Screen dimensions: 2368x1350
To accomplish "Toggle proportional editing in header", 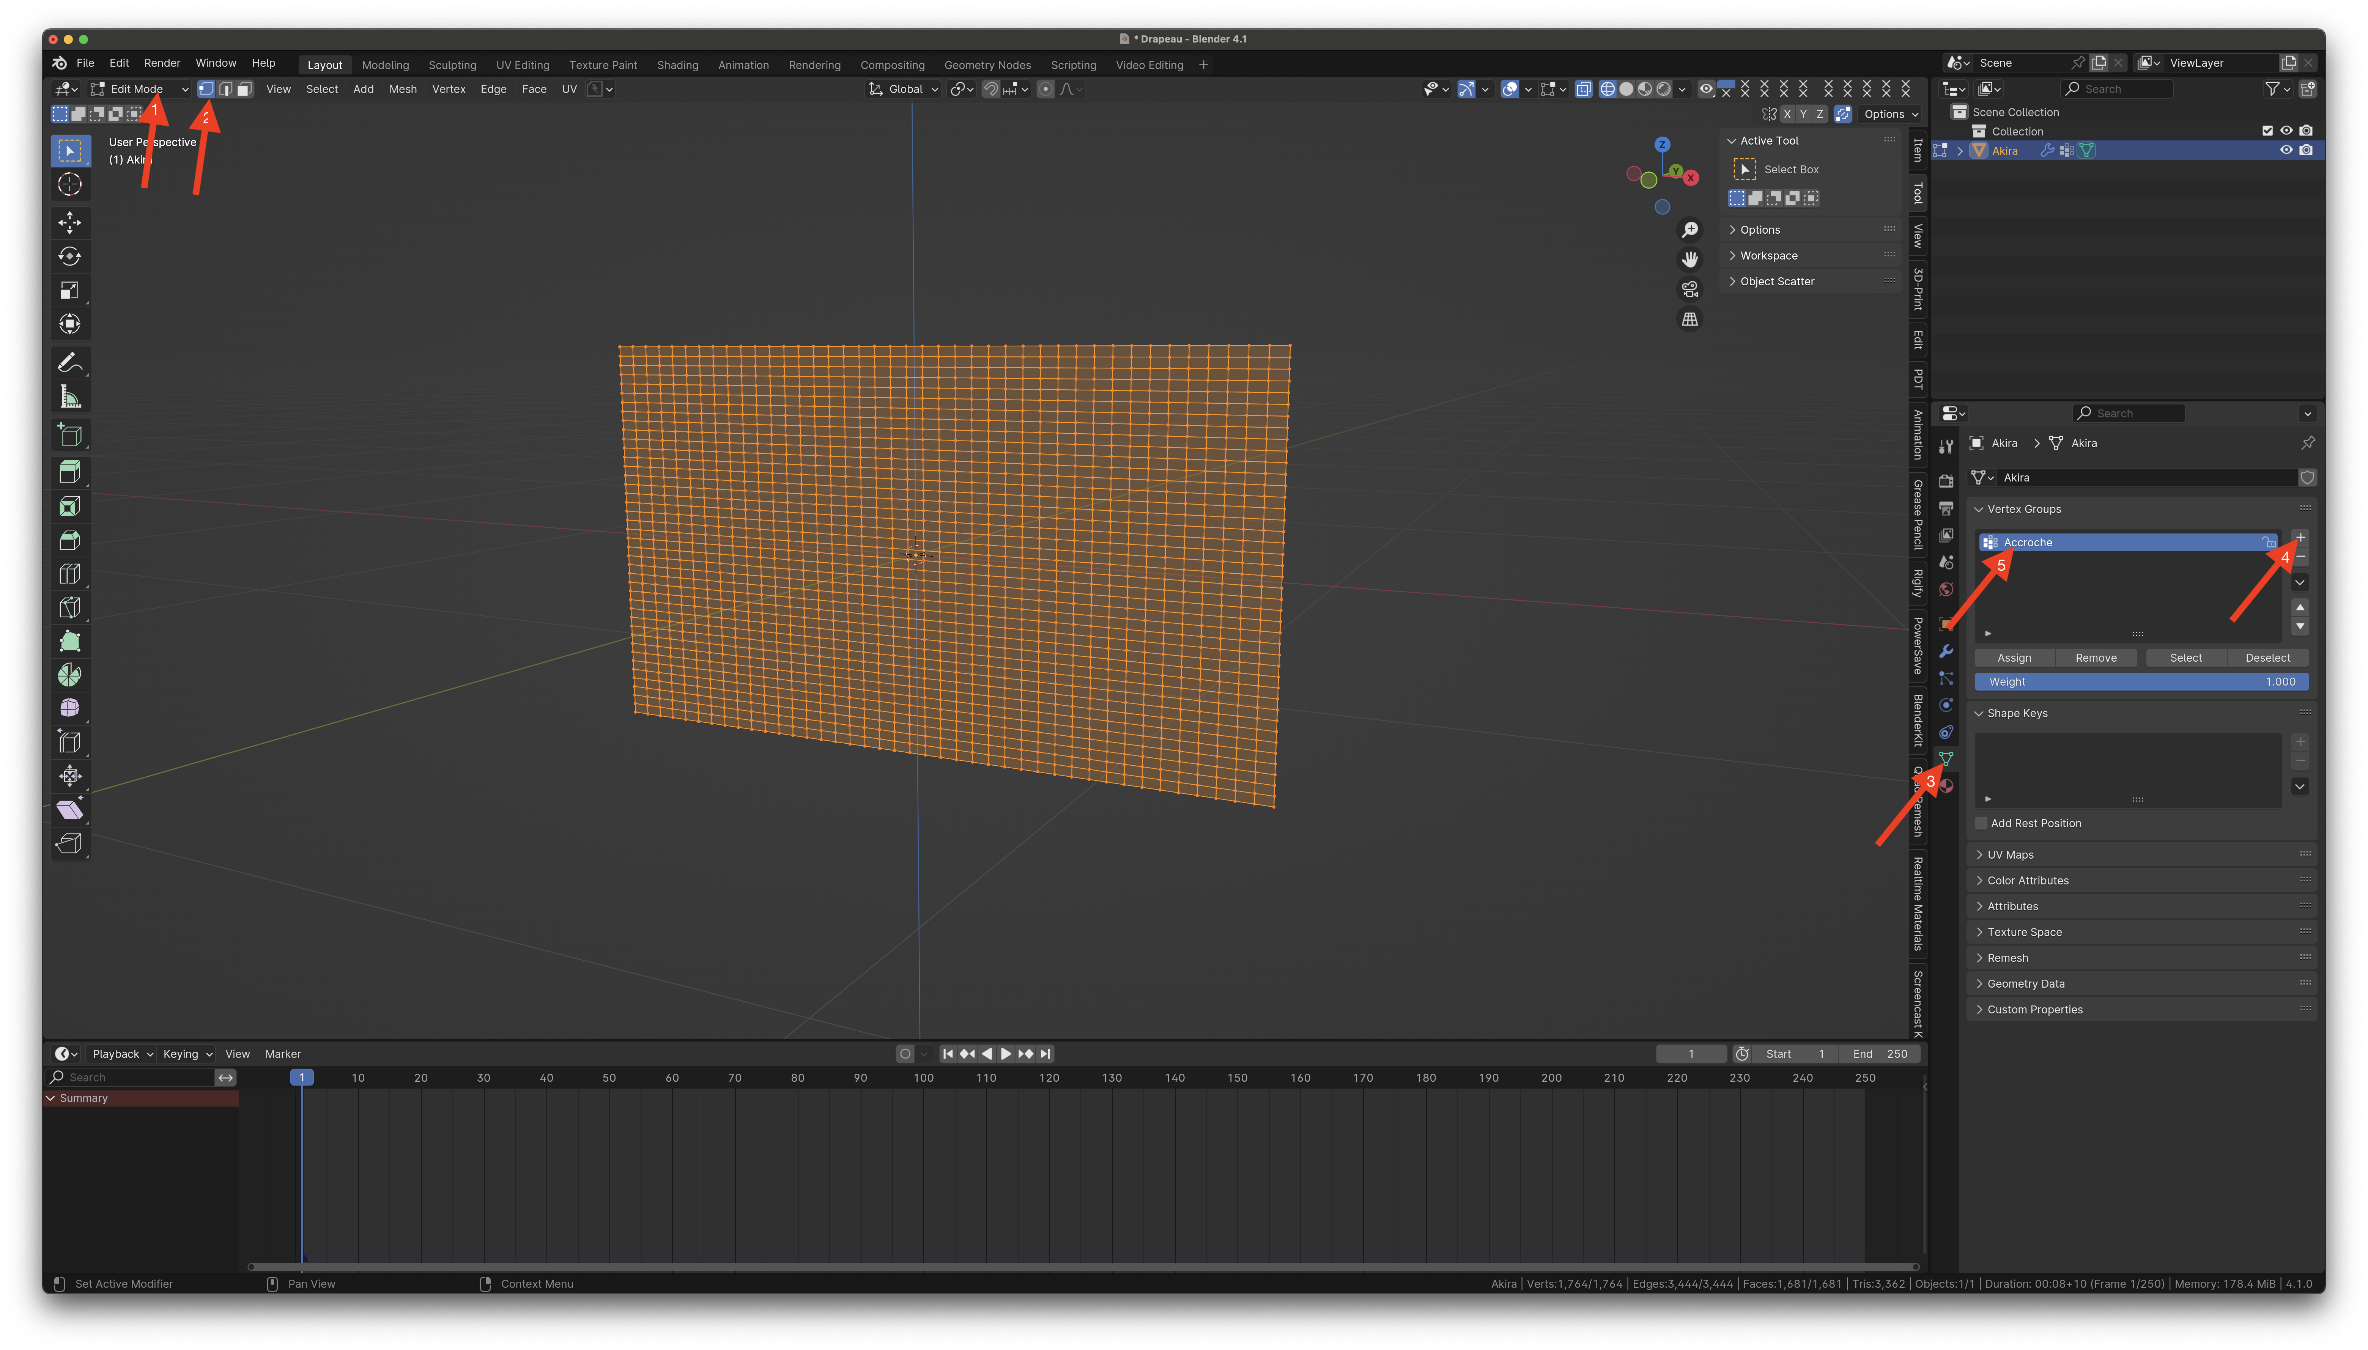I will (x=1046, y=89).
